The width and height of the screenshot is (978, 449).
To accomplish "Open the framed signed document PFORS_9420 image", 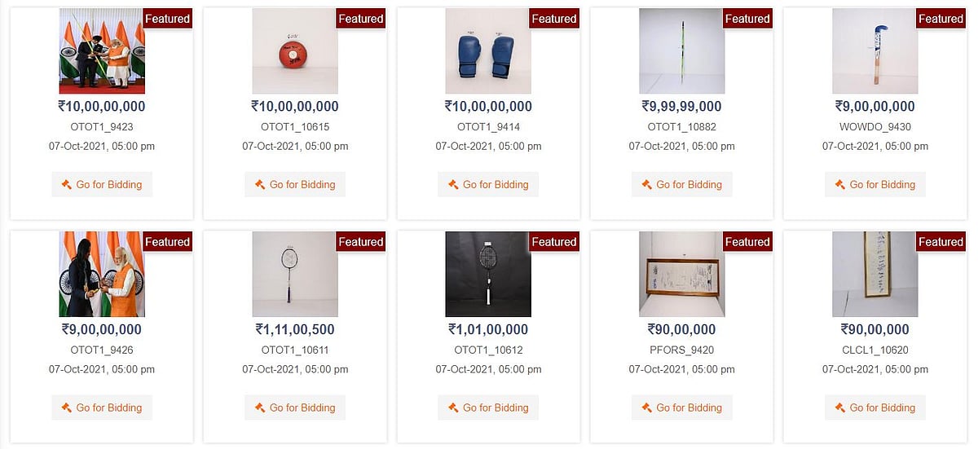I will coord(681,275).
